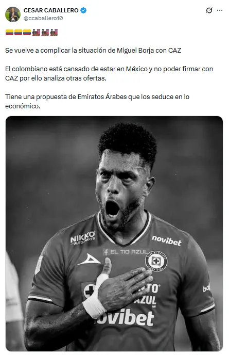
Task: Open the Grok explain icon on the post
Action: 209,10
